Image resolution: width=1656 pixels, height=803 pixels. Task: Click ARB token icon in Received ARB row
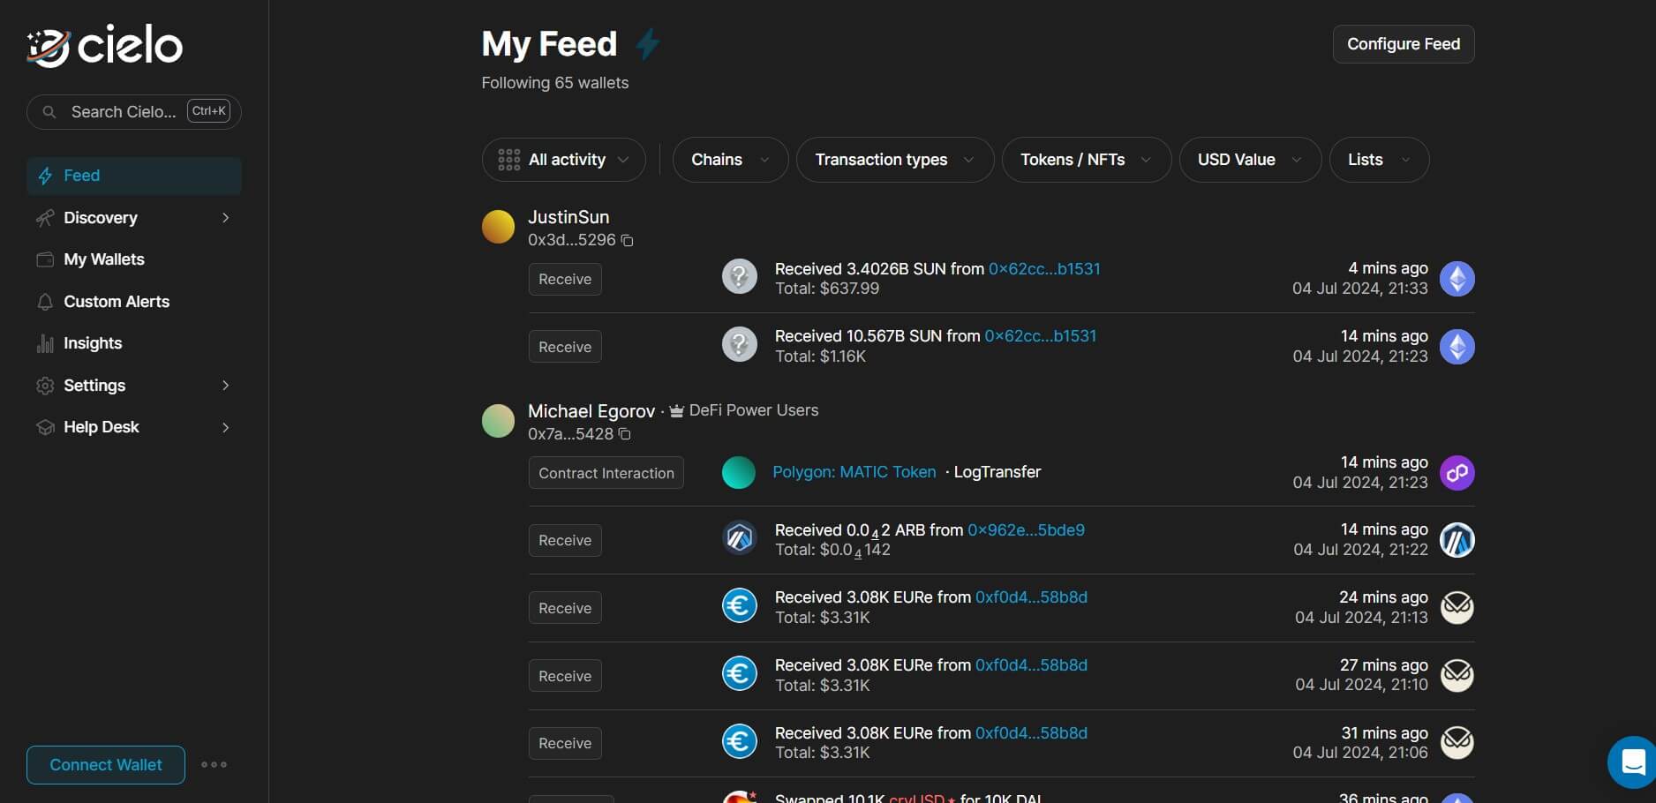click(x=740, y=537)
